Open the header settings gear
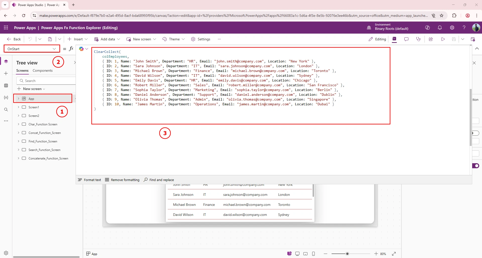The width and height of the screenshot is (482, 258). tap(452, 28)
